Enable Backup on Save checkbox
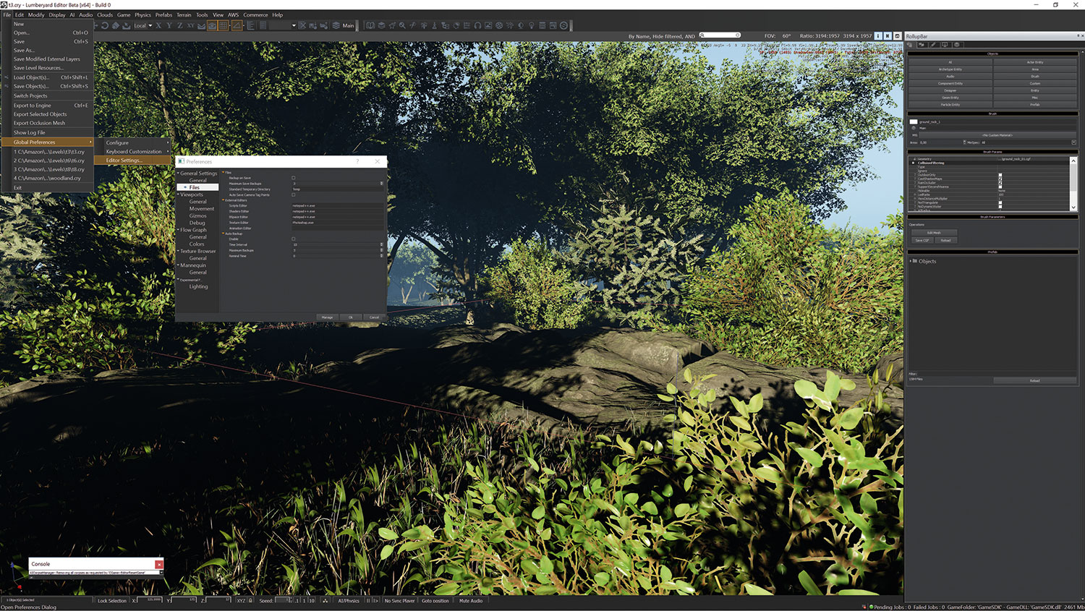Image resolution: width=1085 pixels, height=611 pixels. [294, 178]
